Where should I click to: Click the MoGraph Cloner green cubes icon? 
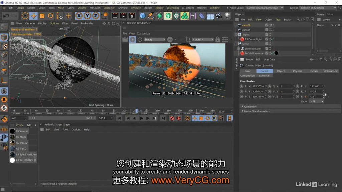pos(185,16)
